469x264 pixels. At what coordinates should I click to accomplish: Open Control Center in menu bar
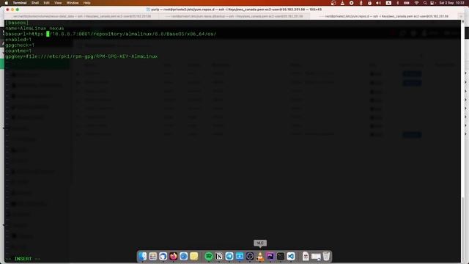pyautogui.click(x=432, y=3)
